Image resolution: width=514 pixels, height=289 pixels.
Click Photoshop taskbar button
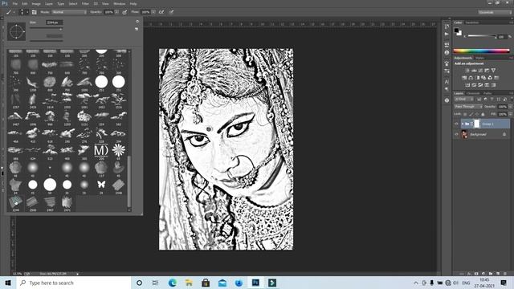click(x=255, y=283)
